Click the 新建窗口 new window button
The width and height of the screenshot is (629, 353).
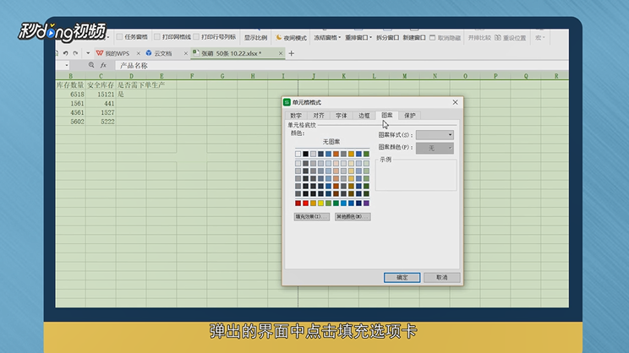tap(414, 38)
